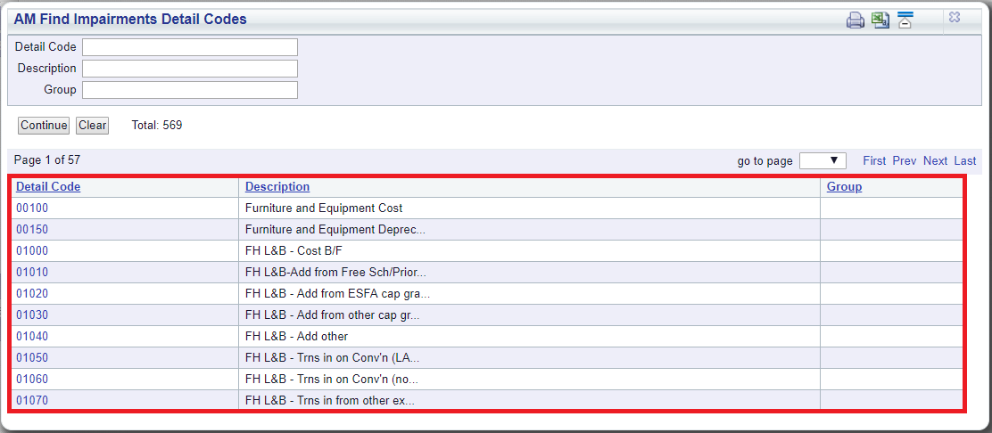The height and width of the screenshot is (433, 992).
Task: Select detail code 01060
Action: [31, 380]
